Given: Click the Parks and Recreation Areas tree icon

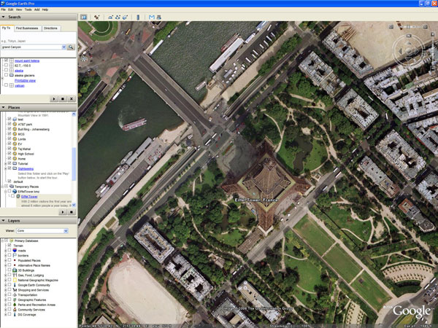Looking at the screenshot, I should pyautogui.click(x=15, y=305).
